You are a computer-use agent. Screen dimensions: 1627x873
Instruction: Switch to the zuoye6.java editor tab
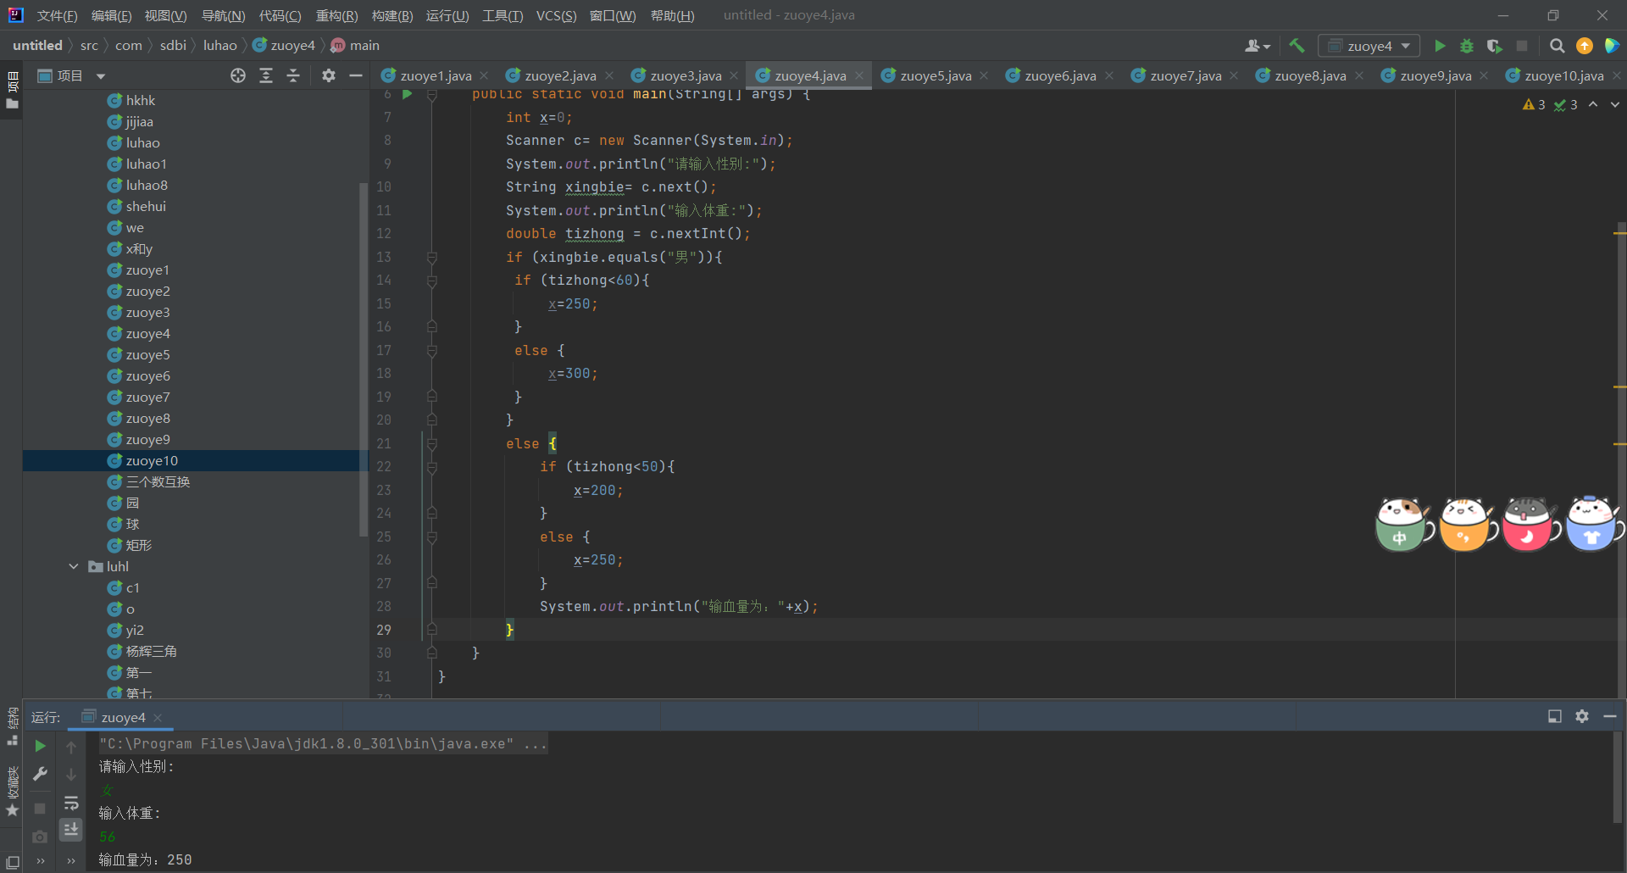[x=1059, y=75]
